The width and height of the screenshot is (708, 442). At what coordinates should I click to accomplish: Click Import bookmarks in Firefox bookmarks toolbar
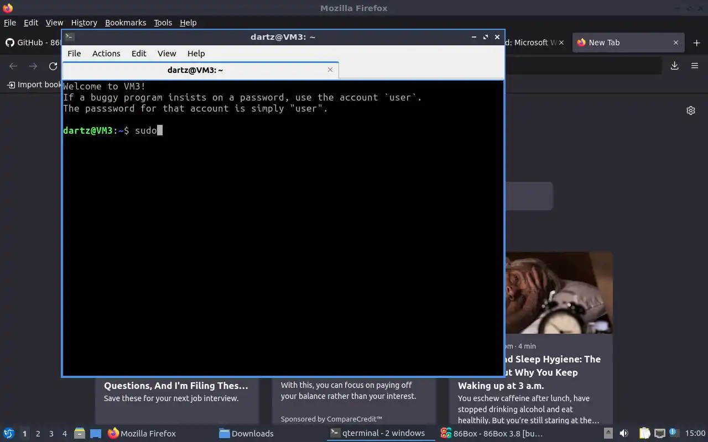click(x=34, y=85)
